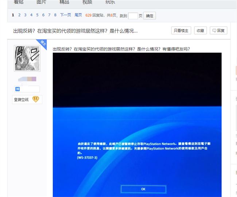Open the 看贴 tab
237x197 pixels.
click(x=19, y=2)
